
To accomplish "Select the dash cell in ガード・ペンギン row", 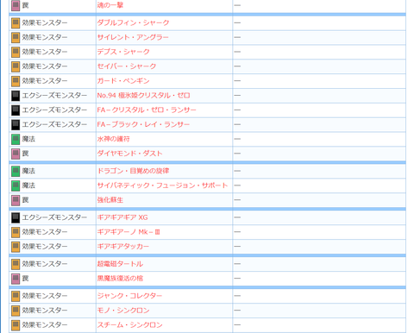I will click(319, 81).
